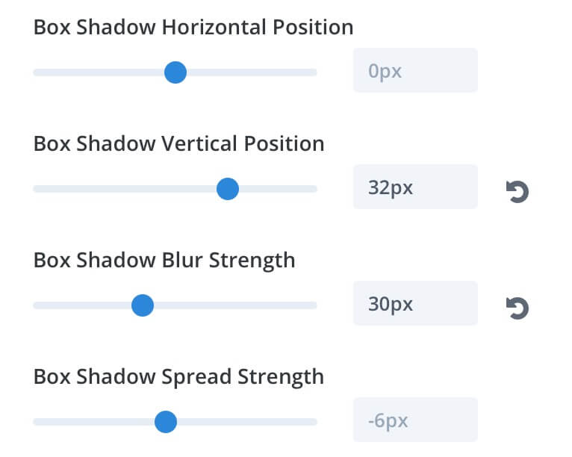
Task: Click the Box Shadow Spread Strength label
Action: (178, 377)
